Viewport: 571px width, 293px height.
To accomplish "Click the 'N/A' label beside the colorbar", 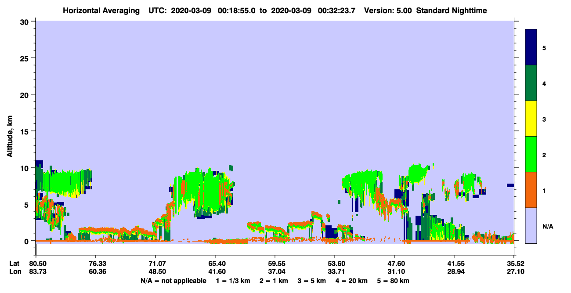I will point(548,227).
